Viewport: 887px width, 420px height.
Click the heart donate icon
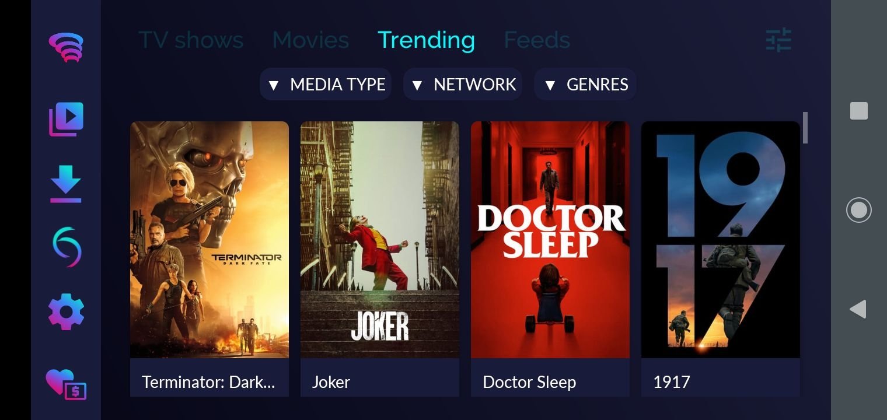pos(66,384)
